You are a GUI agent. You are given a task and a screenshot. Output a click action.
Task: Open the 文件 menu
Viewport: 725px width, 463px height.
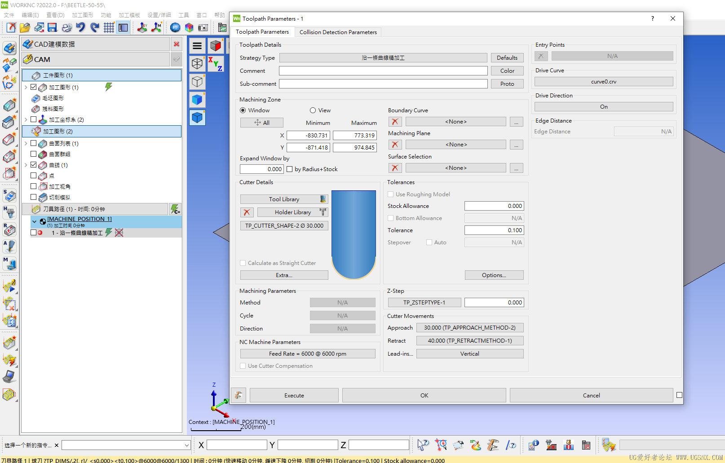[9, 15]
